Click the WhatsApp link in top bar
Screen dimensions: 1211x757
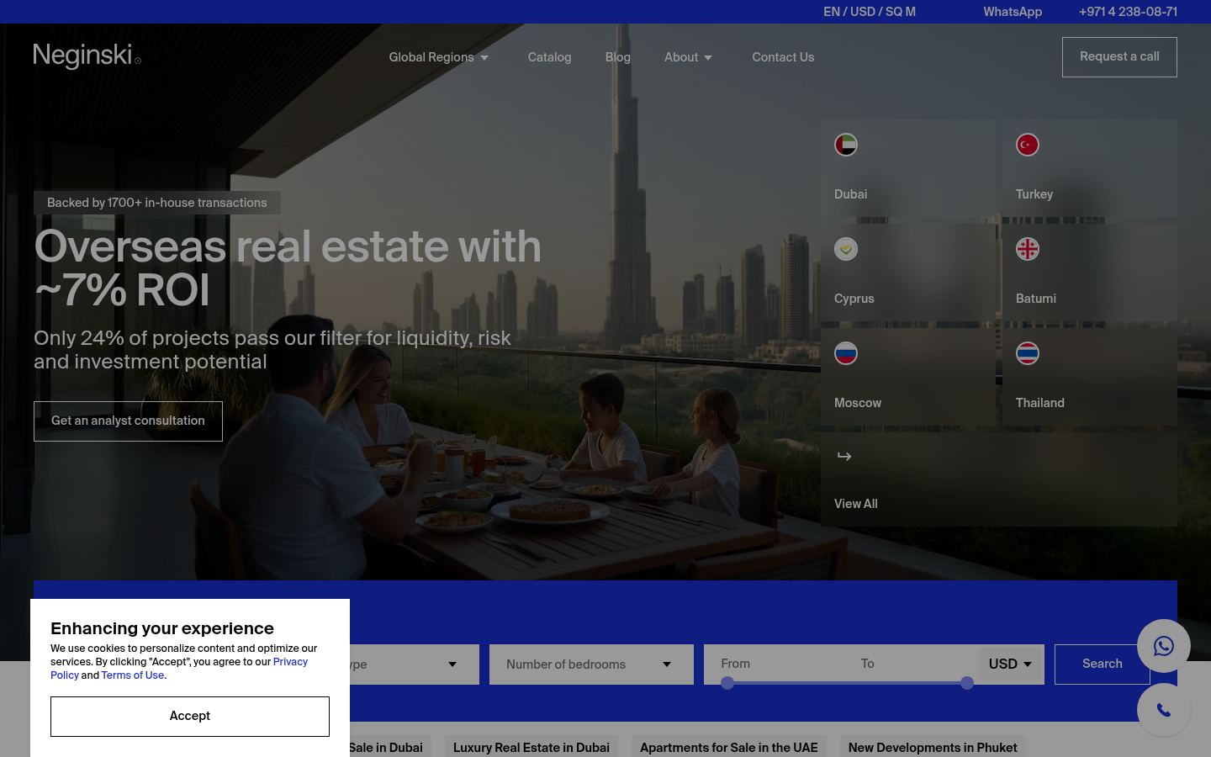click(x=1013, y=12)
